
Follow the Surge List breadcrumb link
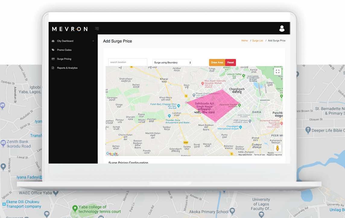click(258, 41)
